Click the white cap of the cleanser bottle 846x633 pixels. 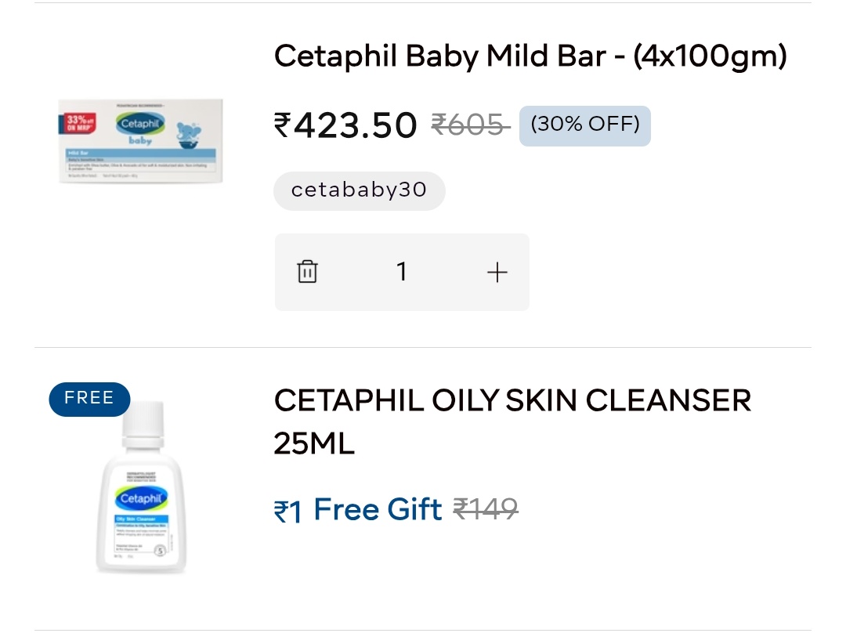click(143, 419)
